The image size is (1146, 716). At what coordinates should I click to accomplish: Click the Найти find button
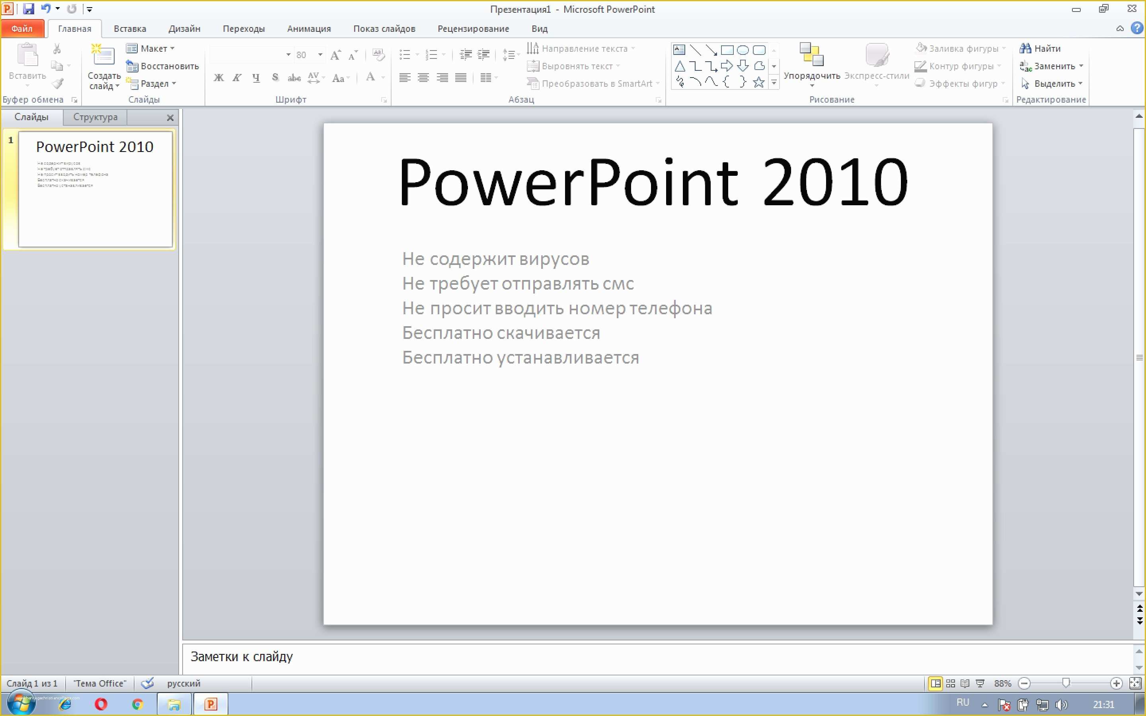click(1040, 48)
